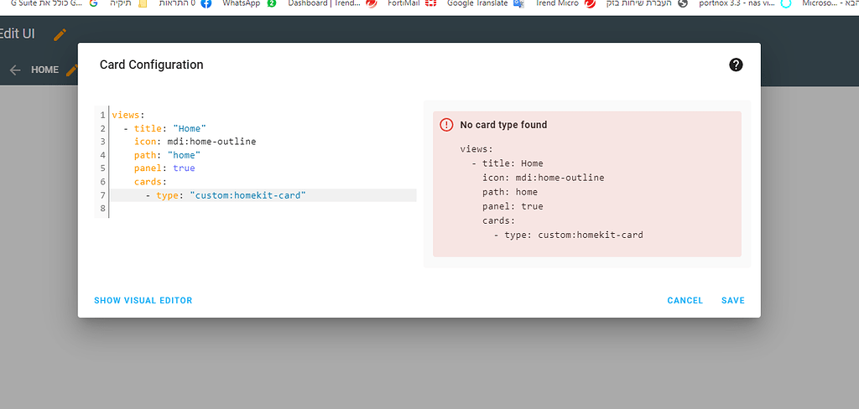This screenshot has width=859, height=409.
Task: Click the No card type found message
Action: click(503, 125)
